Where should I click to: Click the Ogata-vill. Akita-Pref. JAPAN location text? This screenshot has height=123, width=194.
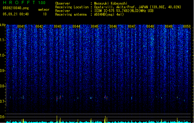tap(138, 7)
